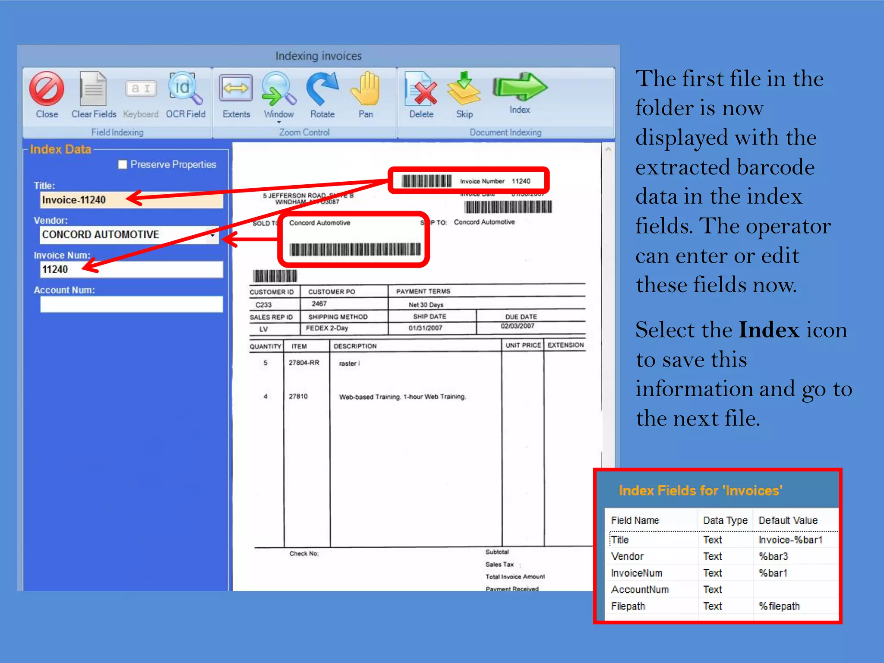The height and width of the screenshot is (663, 884).
Task: Select the Clear Fields icon
Action: 93,89
